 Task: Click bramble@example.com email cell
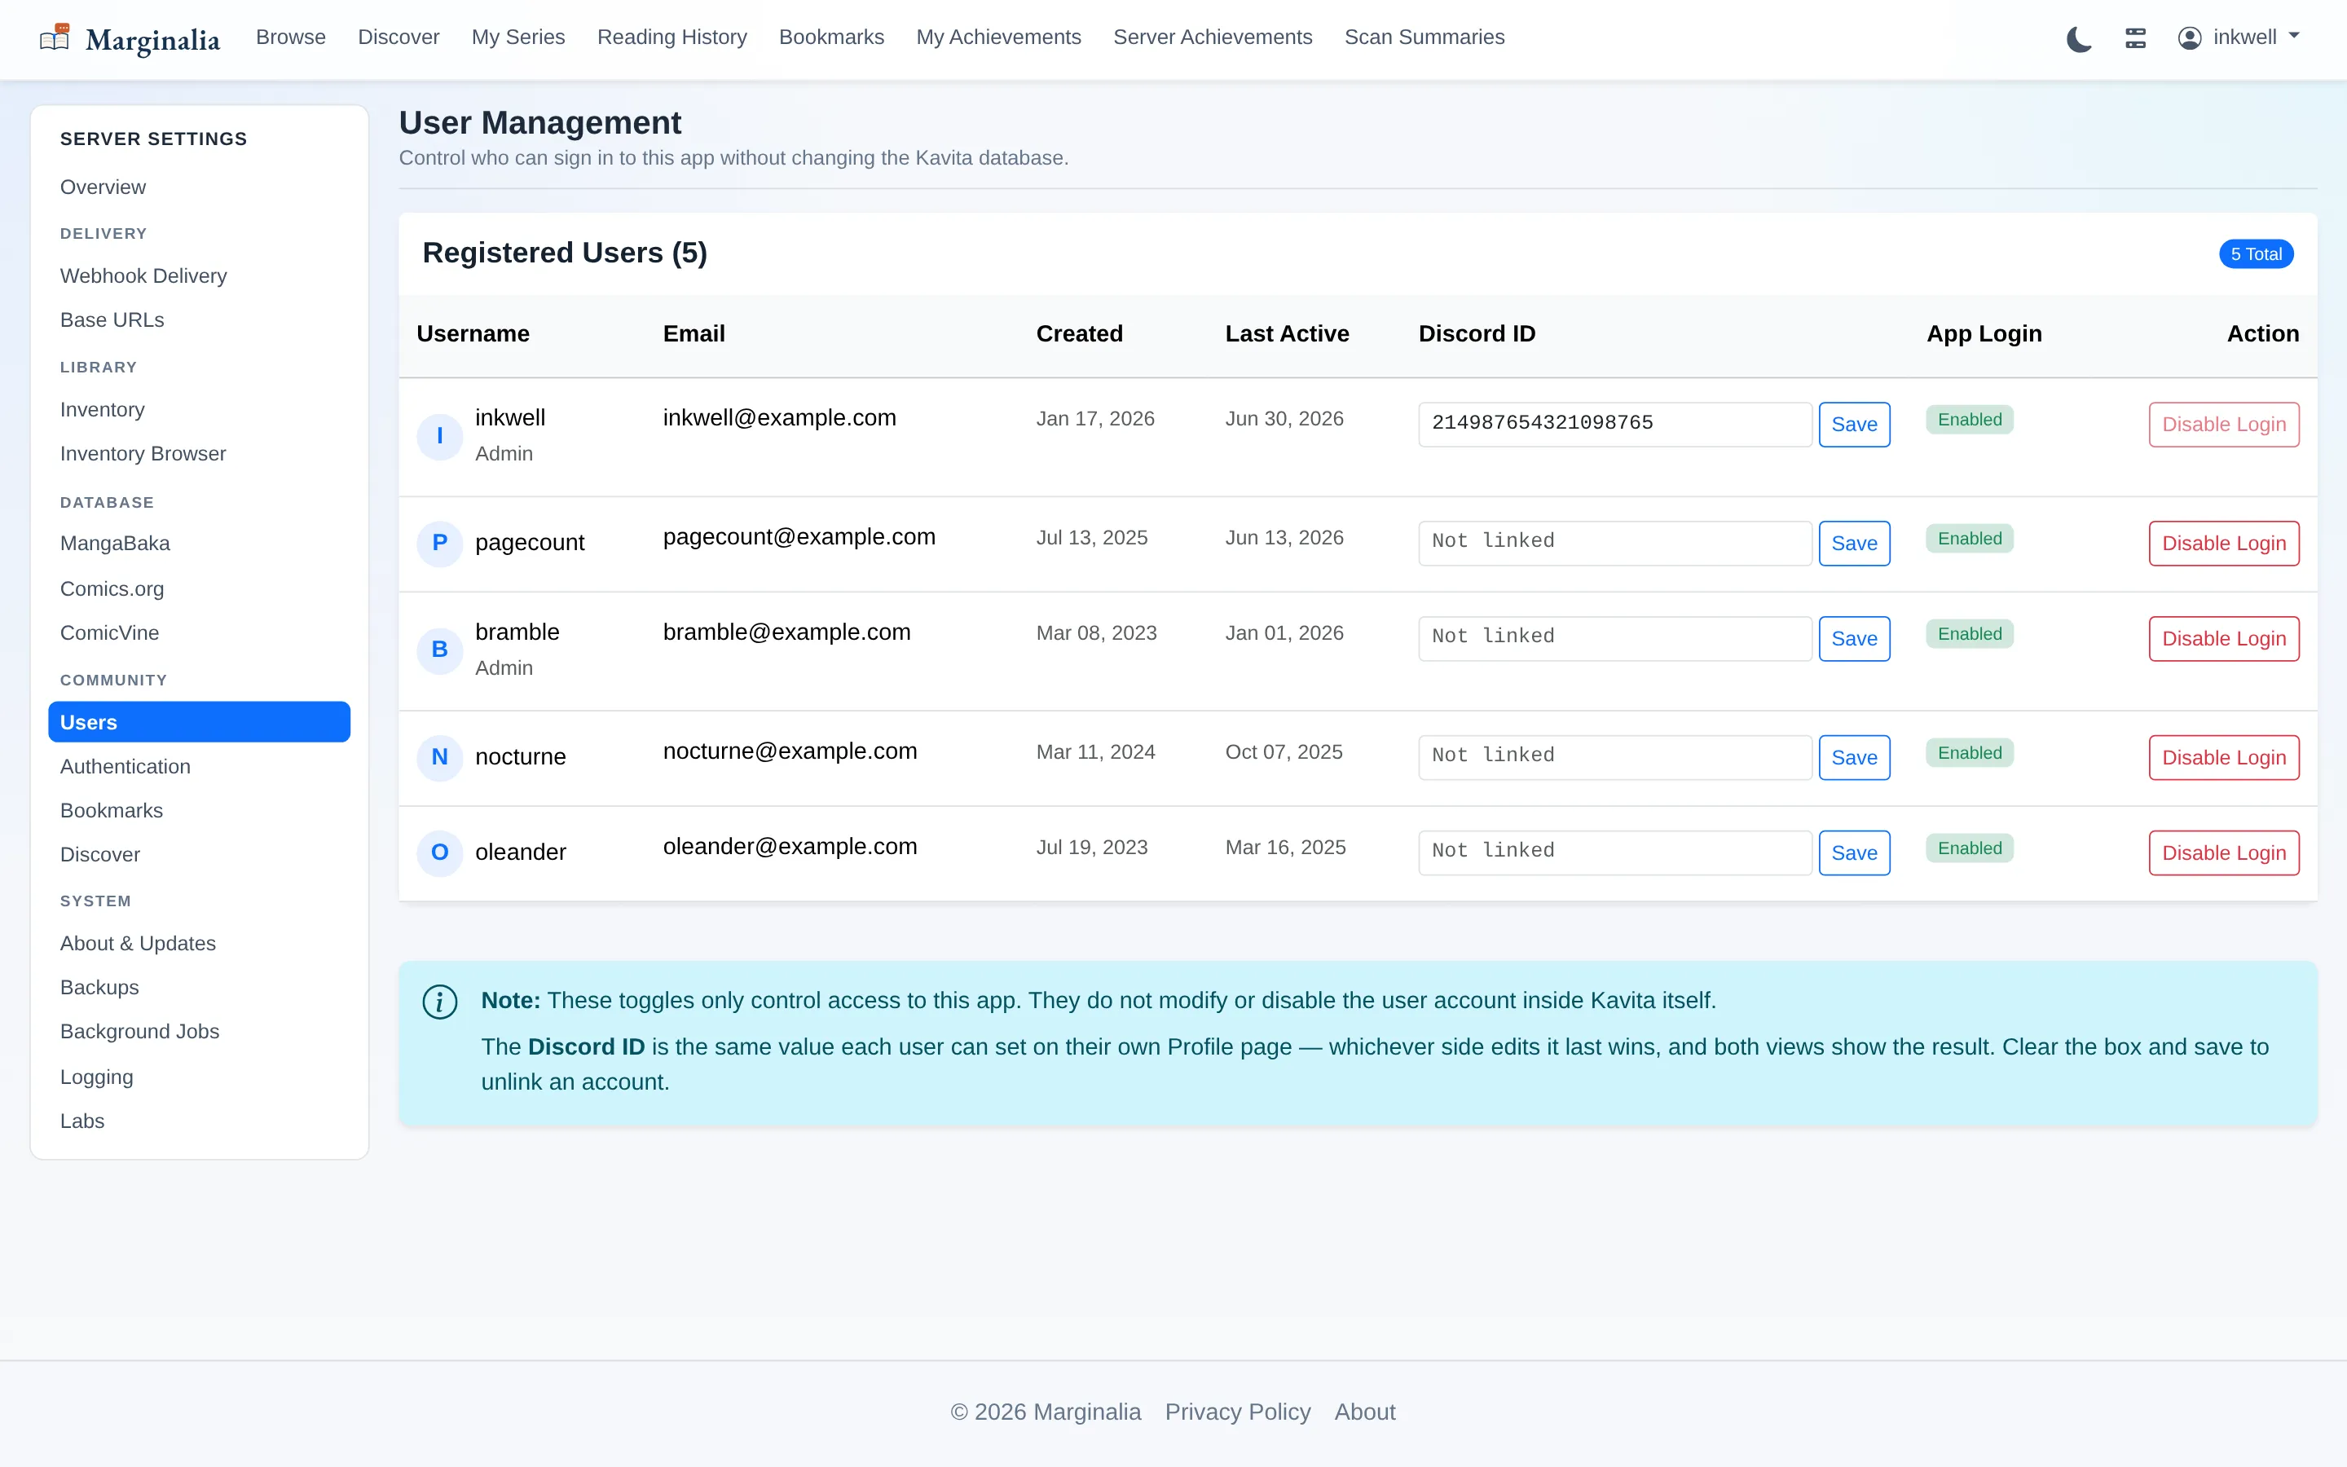click(x=786, y=632)
